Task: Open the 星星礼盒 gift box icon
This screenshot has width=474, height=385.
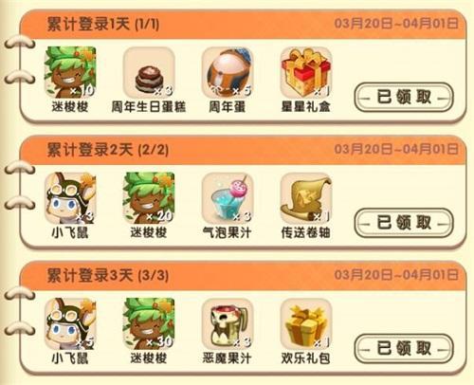Action: [x=306, y=72]
